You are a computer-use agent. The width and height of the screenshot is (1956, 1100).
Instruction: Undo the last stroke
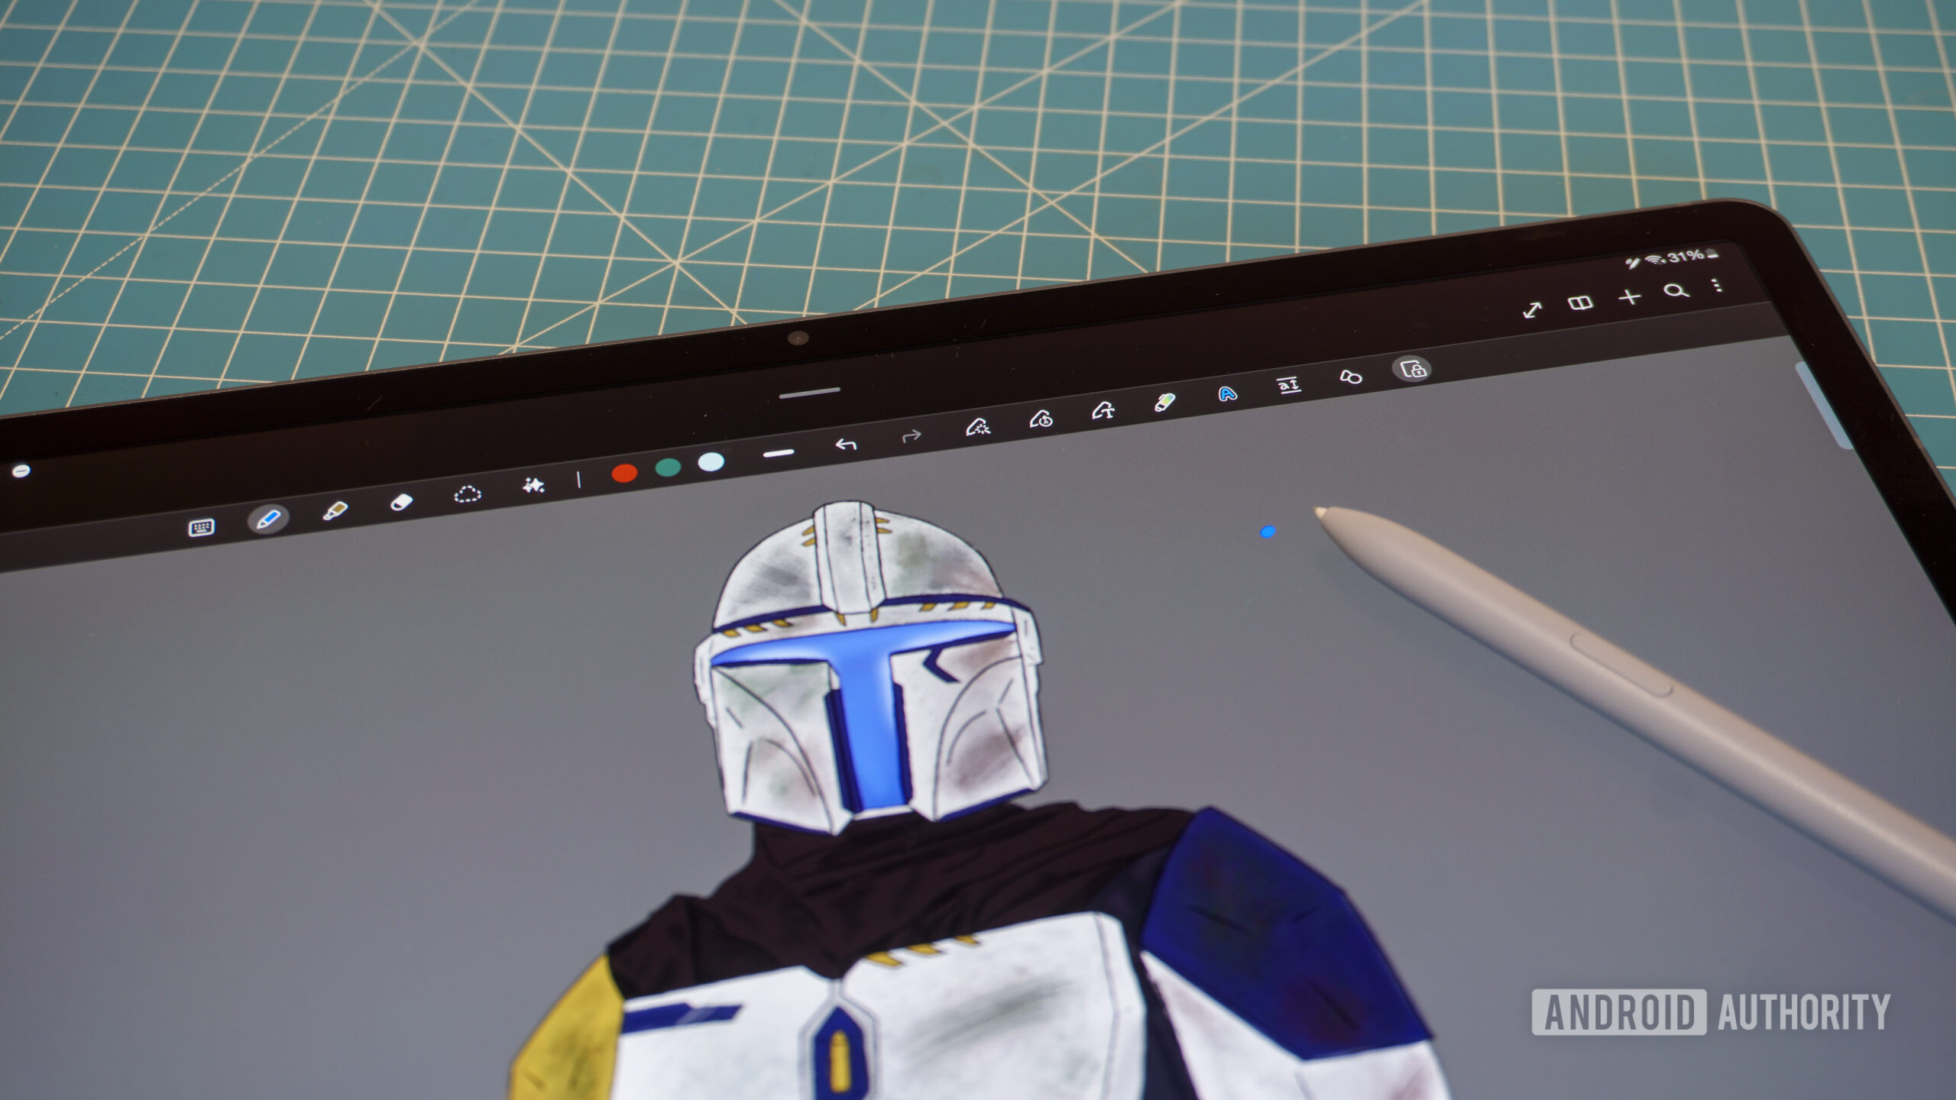pyautogui.click(x=846, y=444)
